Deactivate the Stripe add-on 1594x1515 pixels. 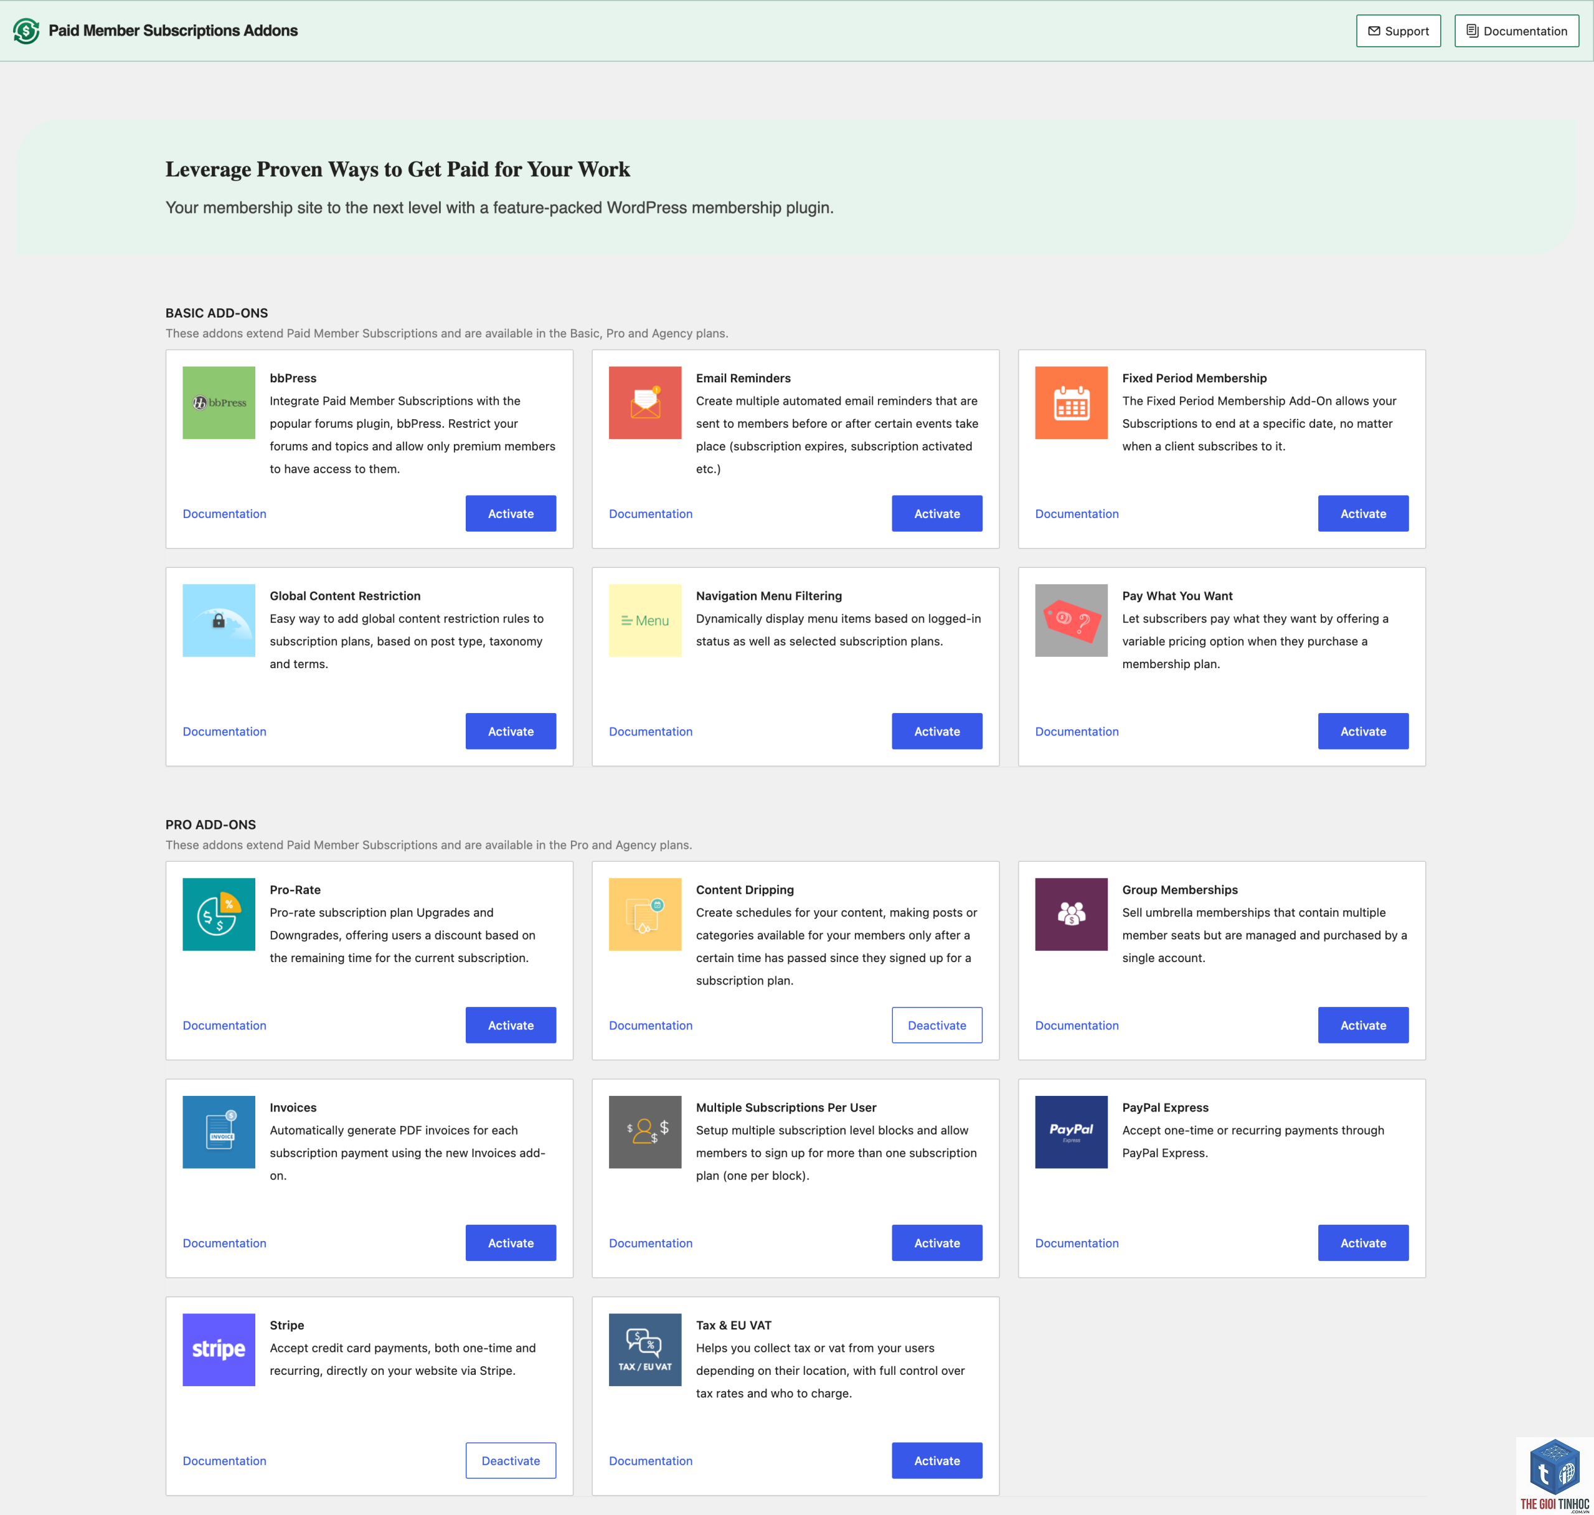click(x=511, y=1460)
